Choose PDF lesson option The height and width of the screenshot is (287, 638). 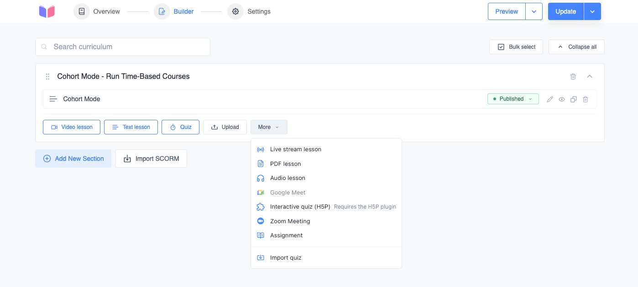pos(326,164)
